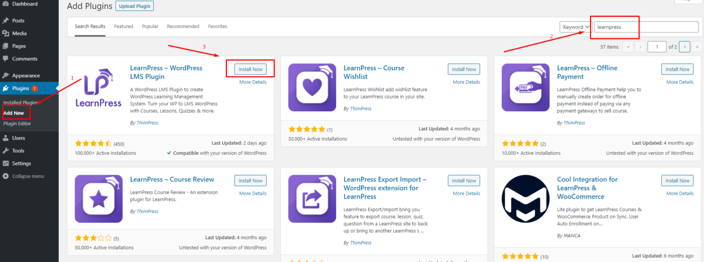Click the Upload Plugin button

(x=134, y=6)
